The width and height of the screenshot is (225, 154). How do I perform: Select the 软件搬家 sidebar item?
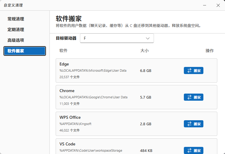coord(25,51)
